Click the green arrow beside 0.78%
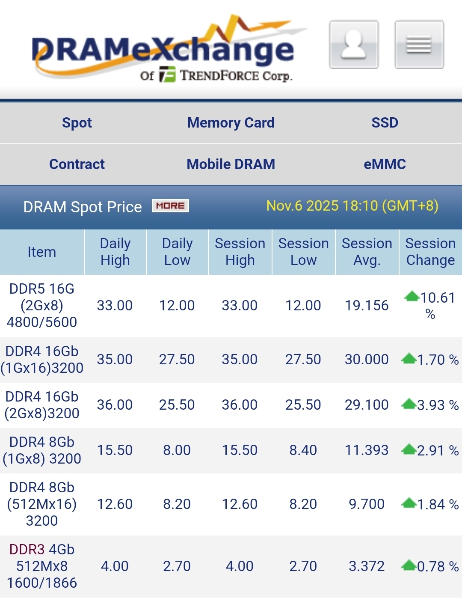The height and width of the screenshot is (601, 462). pyautogui.click(x=409, y=565)
